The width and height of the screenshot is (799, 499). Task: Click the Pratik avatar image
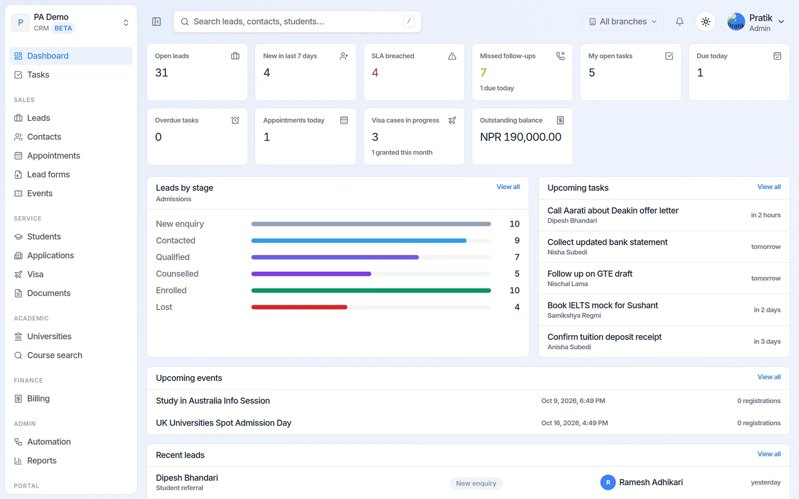736,22
